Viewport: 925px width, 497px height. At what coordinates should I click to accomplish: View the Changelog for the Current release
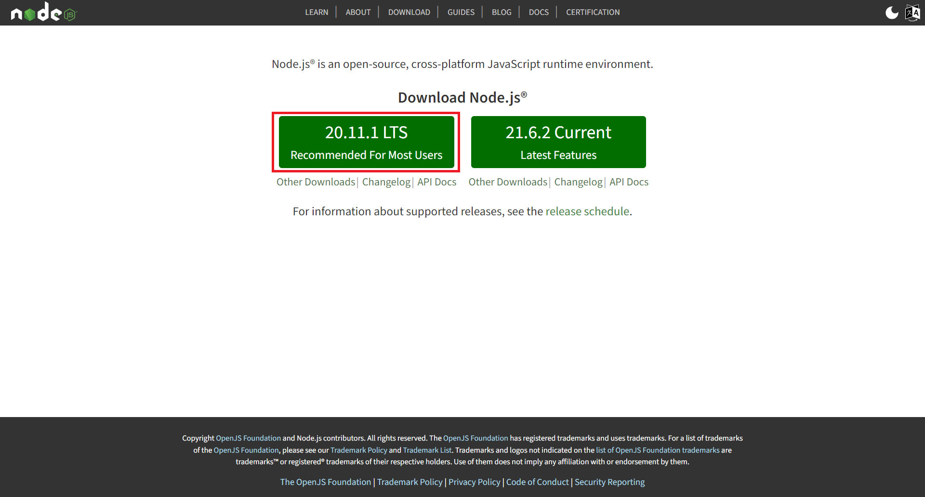coord(578,182)
